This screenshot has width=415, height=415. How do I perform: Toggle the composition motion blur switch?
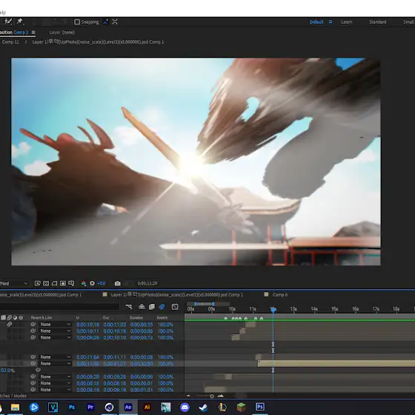click(x=162, y=307)
